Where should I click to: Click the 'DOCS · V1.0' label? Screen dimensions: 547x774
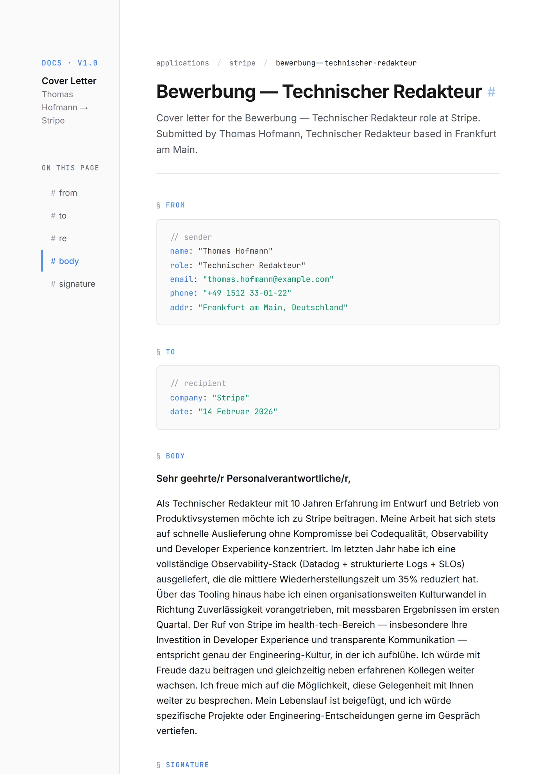(x=70, y=63)
